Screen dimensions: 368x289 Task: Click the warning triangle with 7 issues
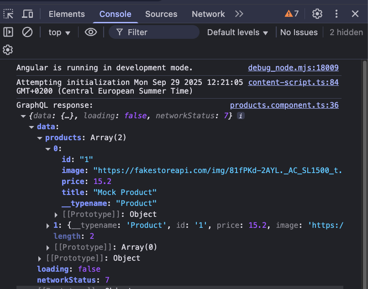[x=292, y=14]
